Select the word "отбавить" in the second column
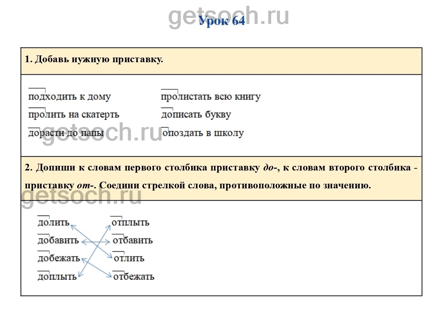 pos(132,241)
